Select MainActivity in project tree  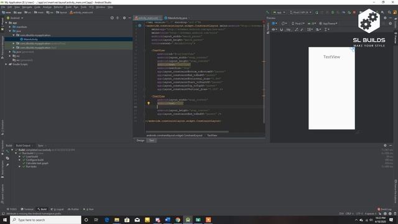(30, 39)
